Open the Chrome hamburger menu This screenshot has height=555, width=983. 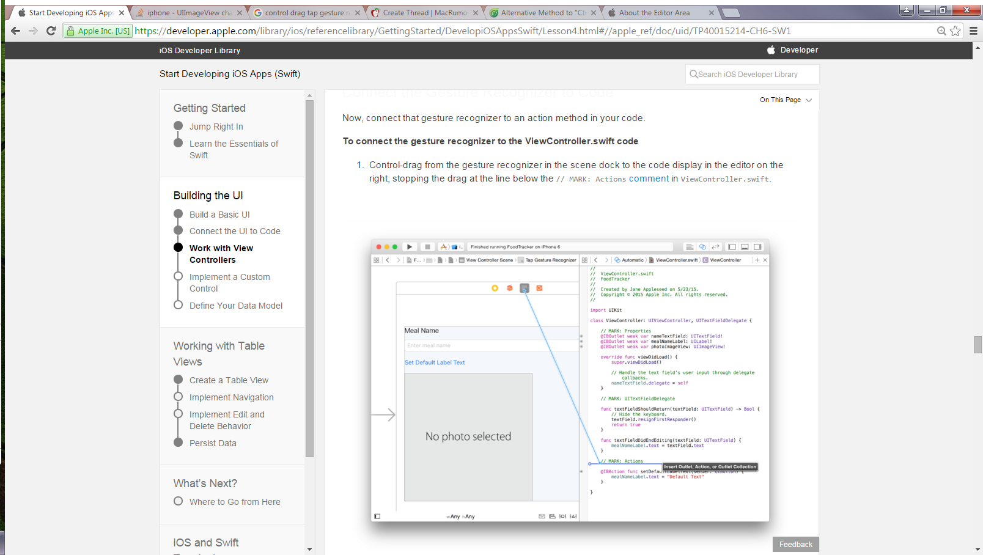point(973,31)
